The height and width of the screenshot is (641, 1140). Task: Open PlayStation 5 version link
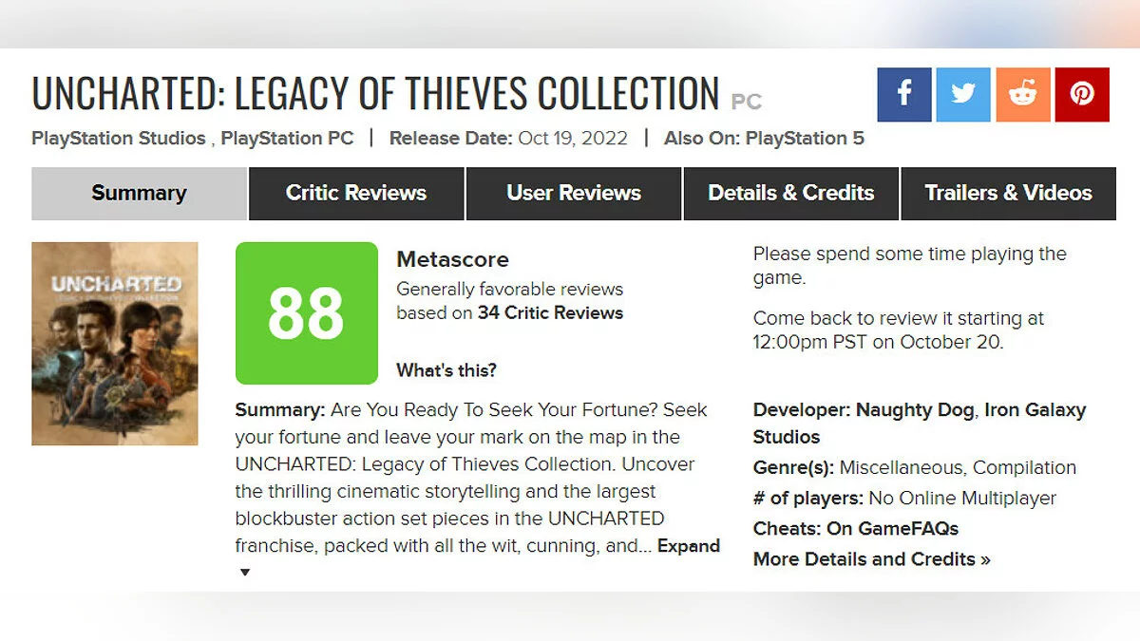click(x=805, y=139)
